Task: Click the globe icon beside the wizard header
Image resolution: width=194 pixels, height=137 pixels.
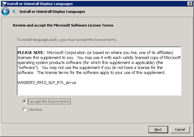Action: [x=15, y=12]
